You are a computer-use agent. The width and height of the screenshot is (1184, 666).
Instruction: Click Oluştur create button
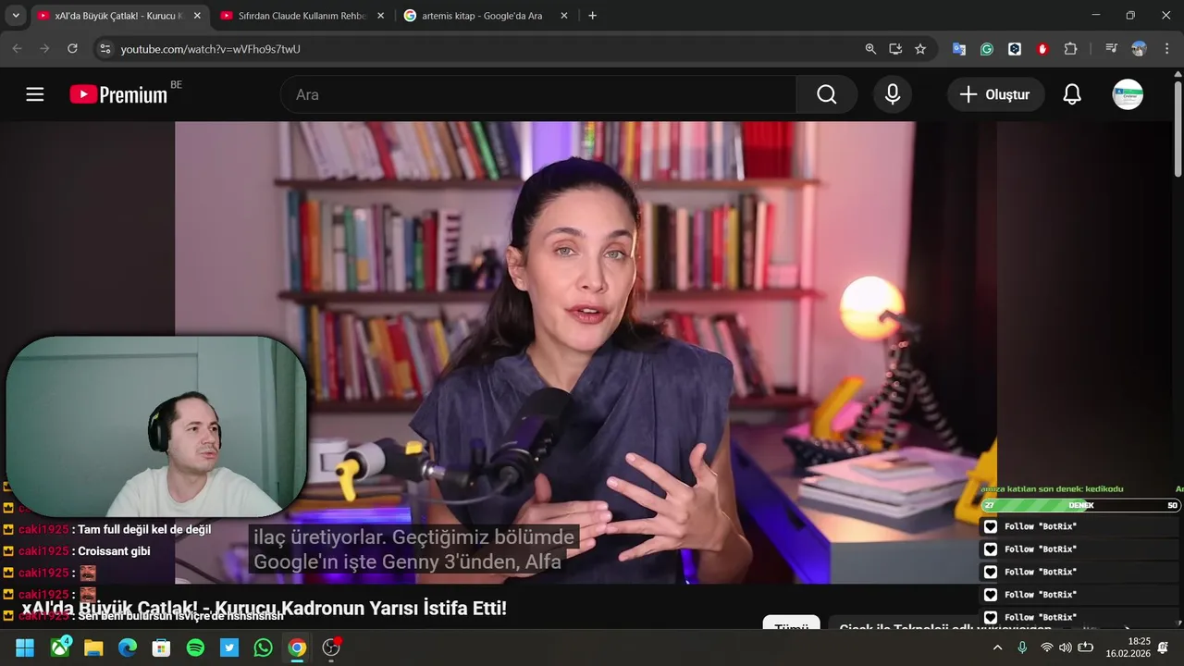[995, 94]
